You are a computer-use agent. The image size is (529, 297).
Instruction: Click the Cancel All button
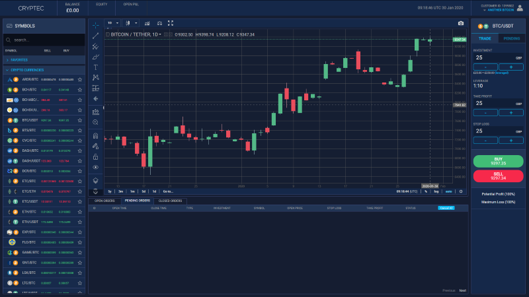pos(446,208)
